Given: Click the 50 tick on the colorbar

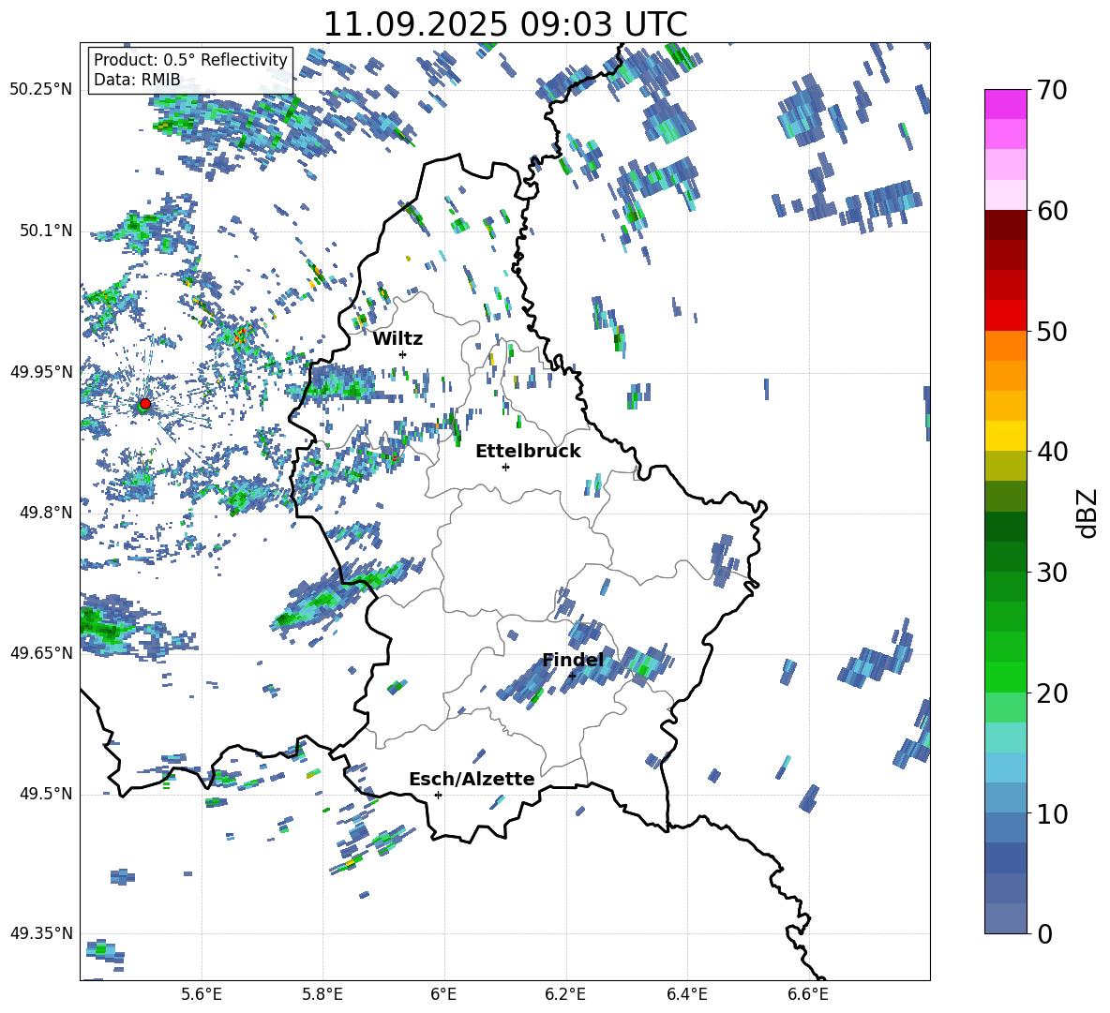Looking at the screenshot, I should (1052, 332).
